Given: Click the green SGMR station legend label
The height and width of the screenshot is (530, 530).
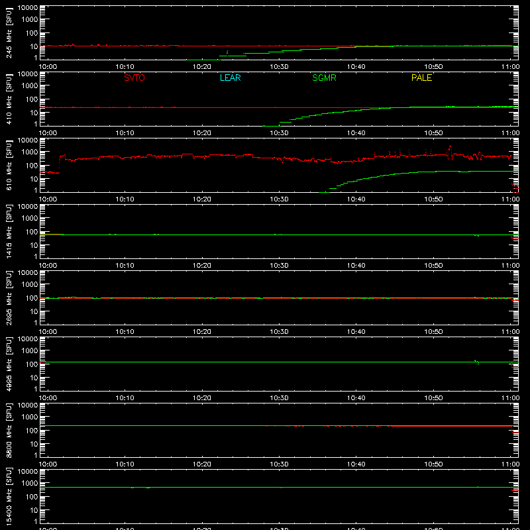Looking at the screenshot, I should (324, 78).
